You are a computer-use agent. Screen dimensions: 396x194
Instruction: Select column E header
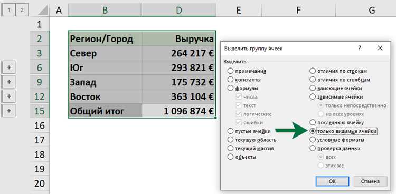point(239,11)
